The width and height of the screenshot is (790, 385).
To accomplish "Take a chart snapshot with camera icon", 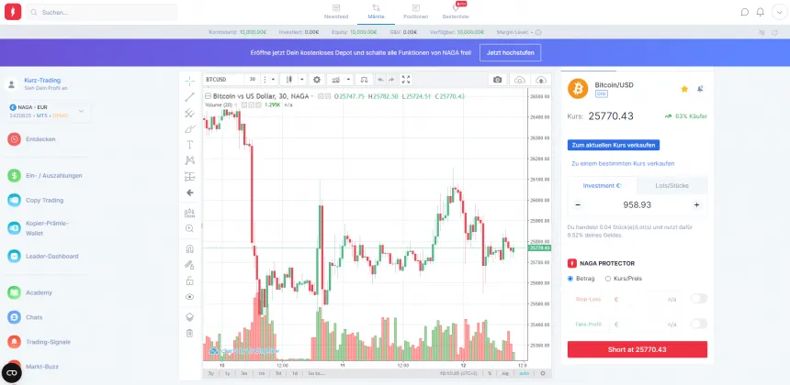I will 498,80.
